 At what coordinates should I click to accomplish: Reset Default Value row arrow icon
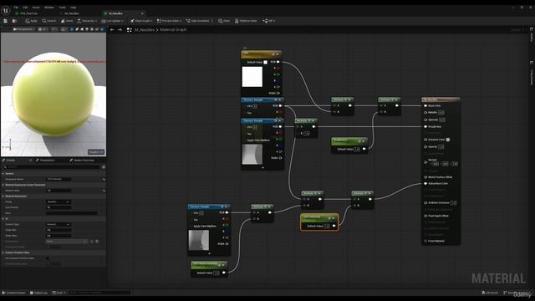(x=104, y=191)
